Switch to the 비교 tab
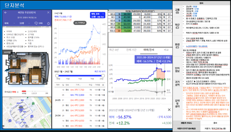Screen dimensions: 231x132 point(166,50)
